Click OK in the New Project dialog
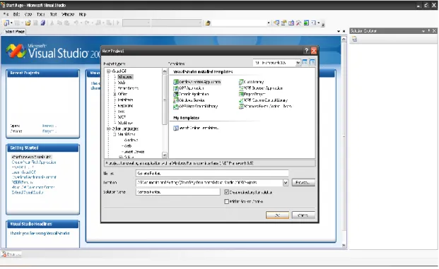This screenshot has height=269, width=439. click(277, 215)
